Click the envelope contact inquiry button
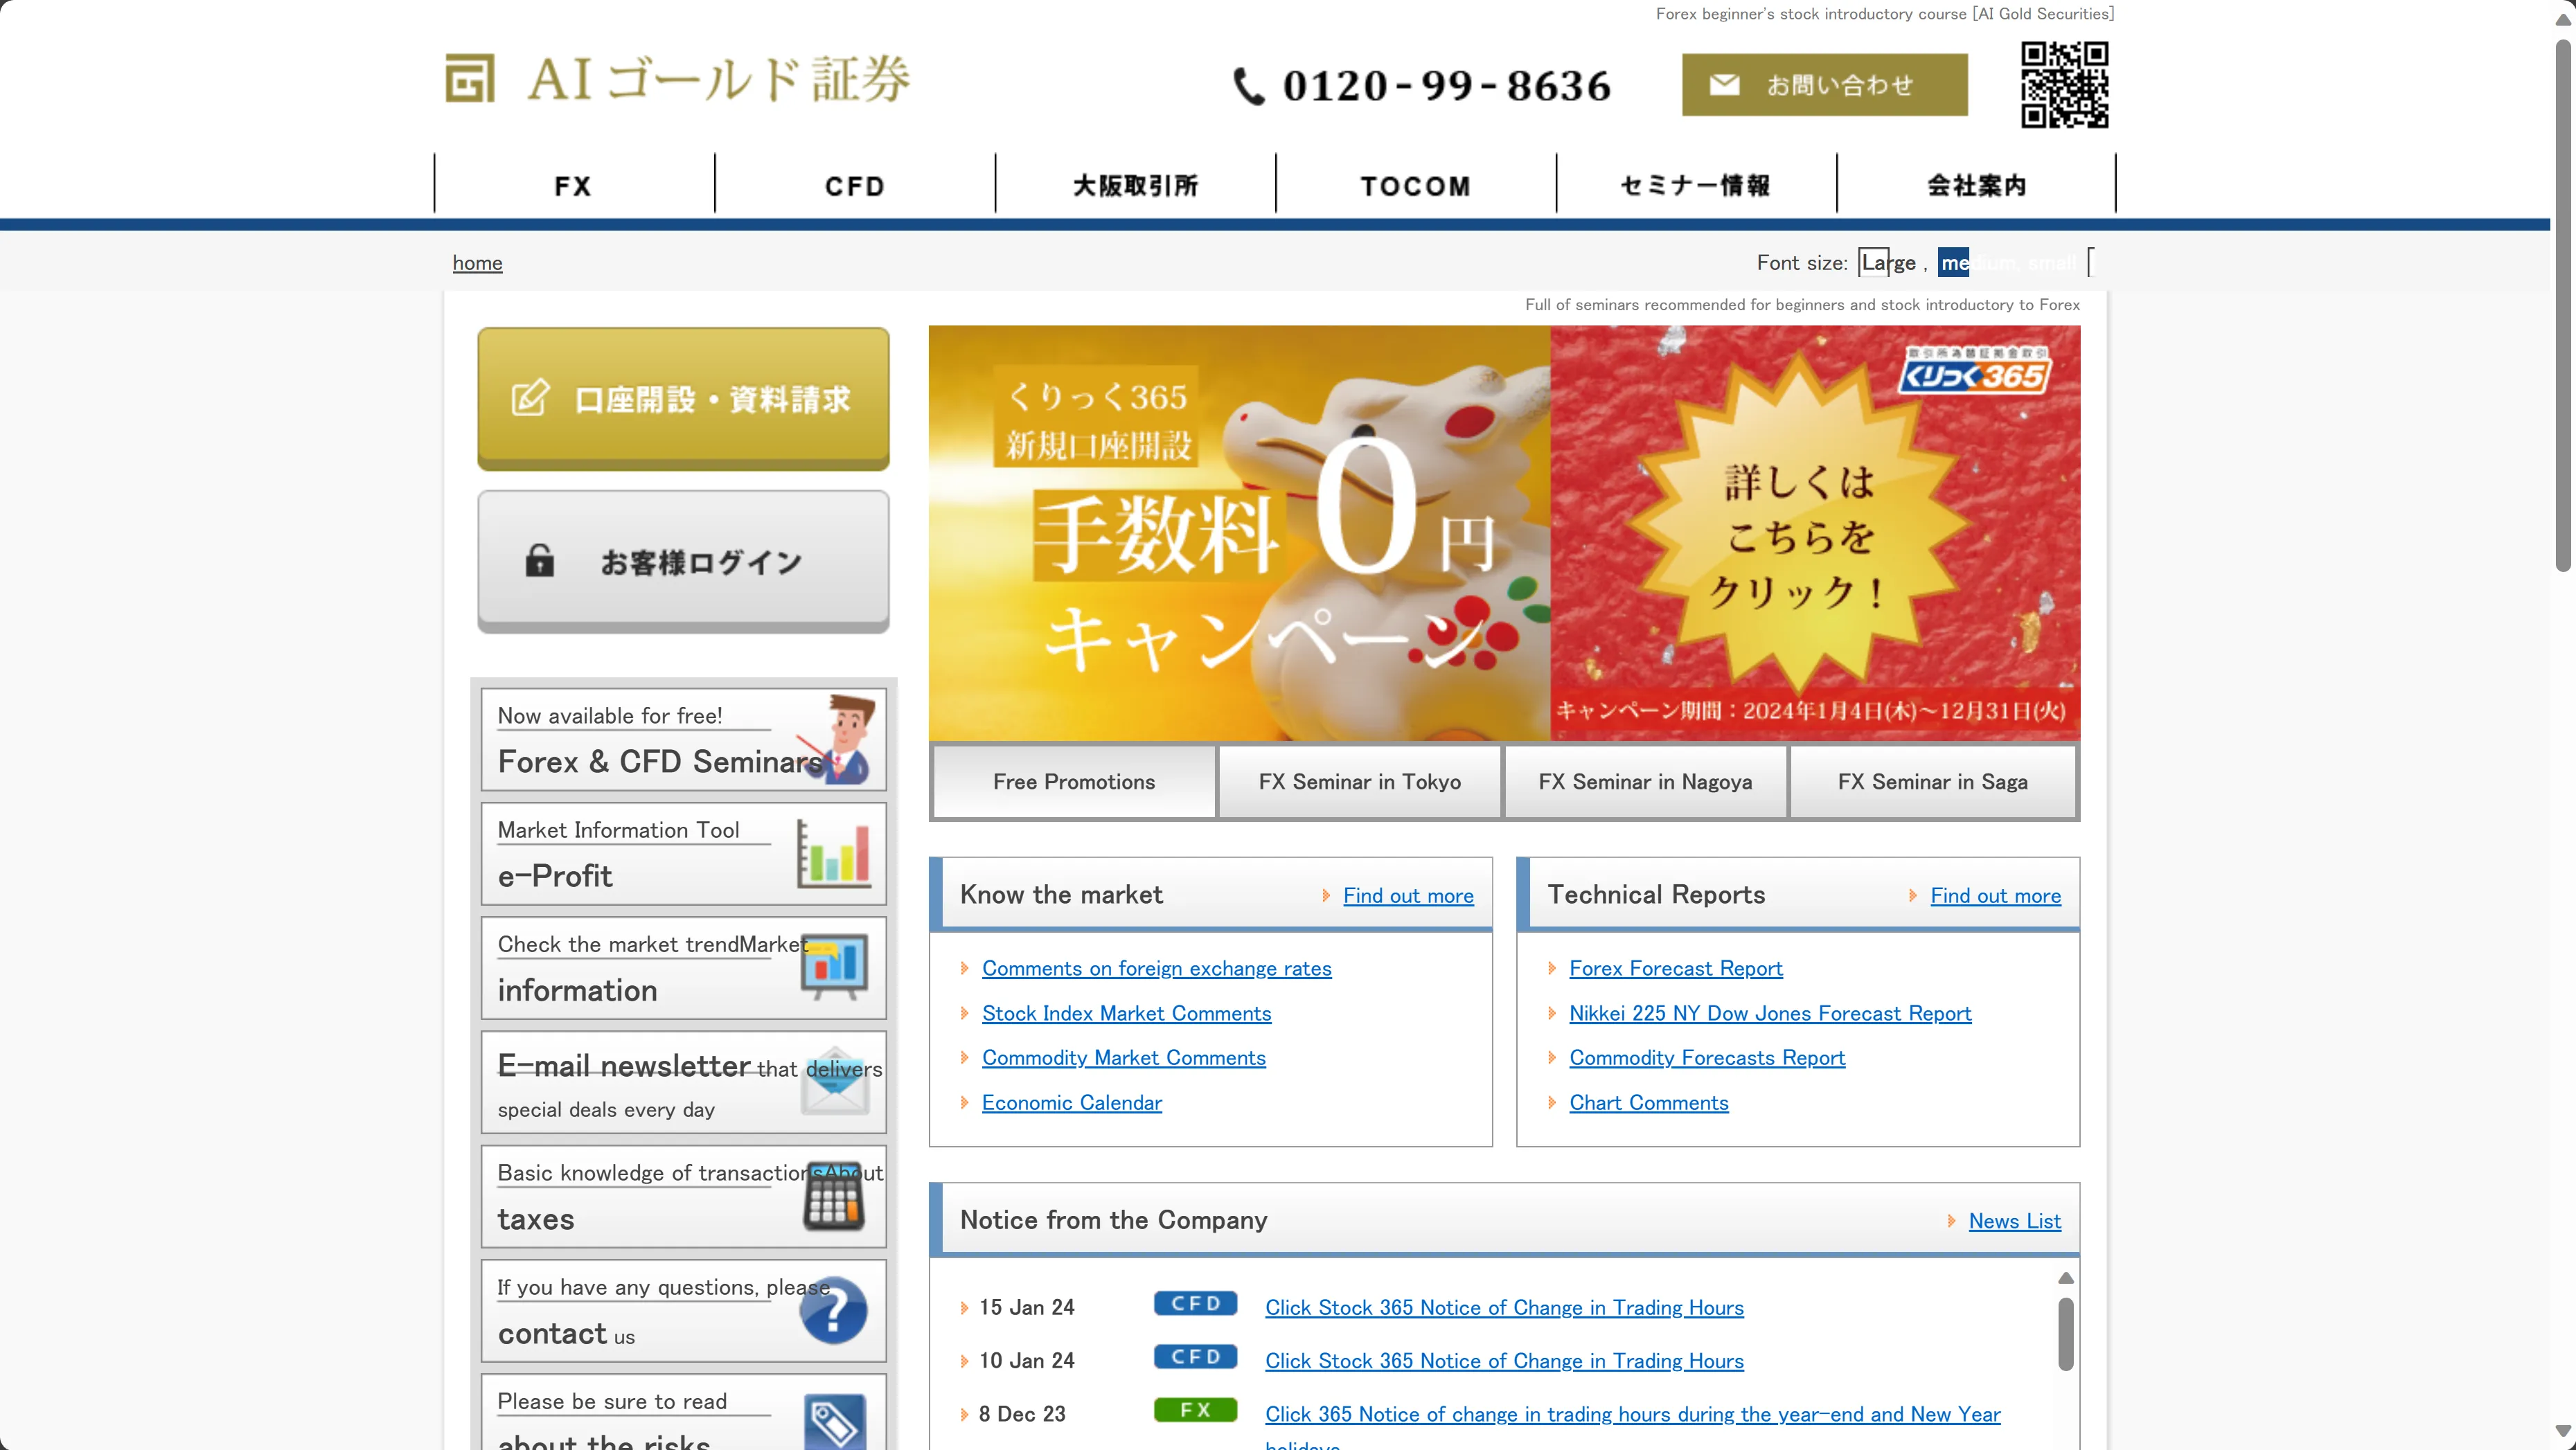 (x=1824, y=85)
